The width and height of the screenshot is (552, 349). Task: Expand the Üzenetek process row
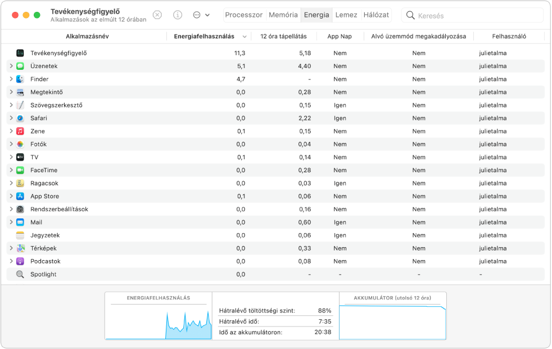(11, 66)
